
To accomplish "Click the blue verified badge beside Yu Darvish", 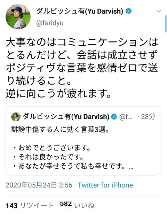I will (128, 11).
